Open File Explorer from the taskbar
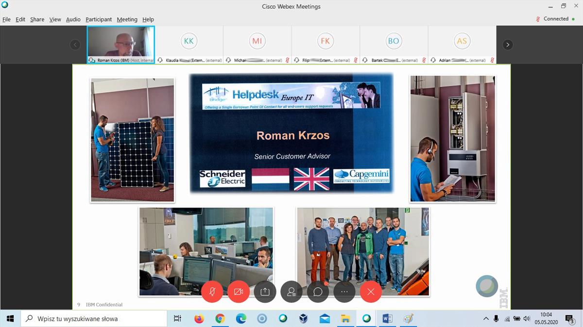This screenshot has width=583, height=327. (345, 319)
